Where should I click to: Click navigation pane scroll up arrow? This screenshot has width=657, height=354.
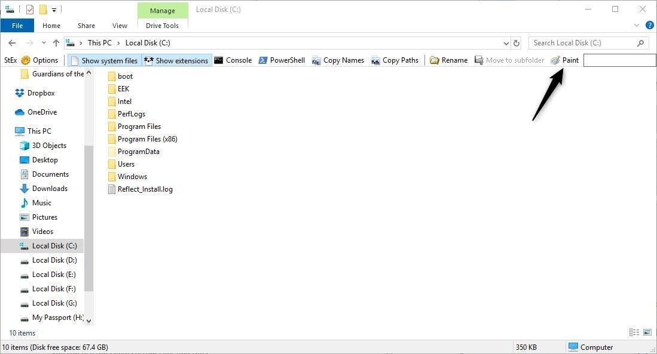pos(89,73)
